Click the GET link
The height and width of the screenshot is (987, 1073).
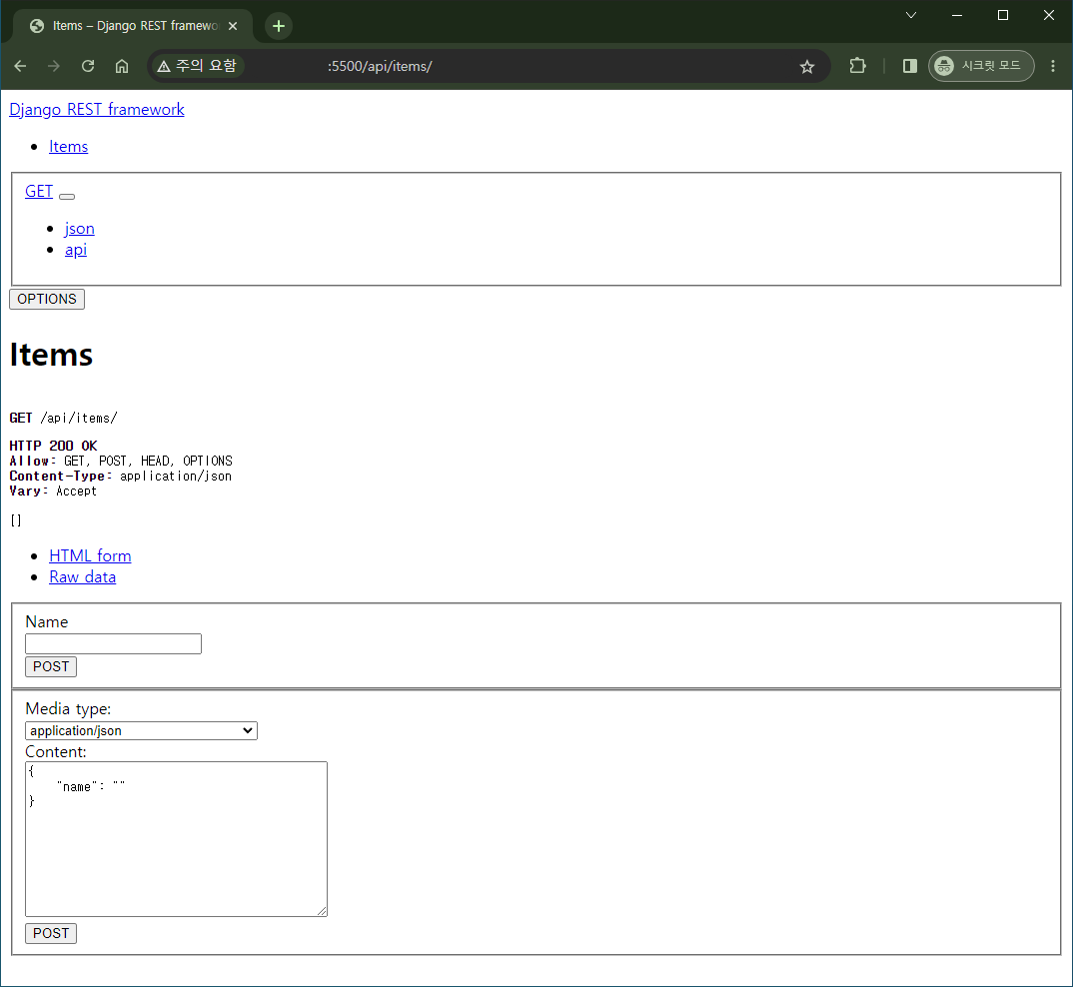tap(39, 191)
